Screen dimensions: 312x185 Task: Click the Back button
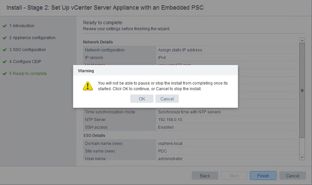pyautogui.click(x=205, y=176)
